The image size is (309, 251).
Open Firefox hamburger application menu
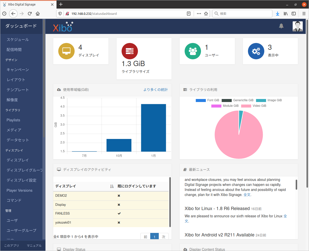pos(304,14)
